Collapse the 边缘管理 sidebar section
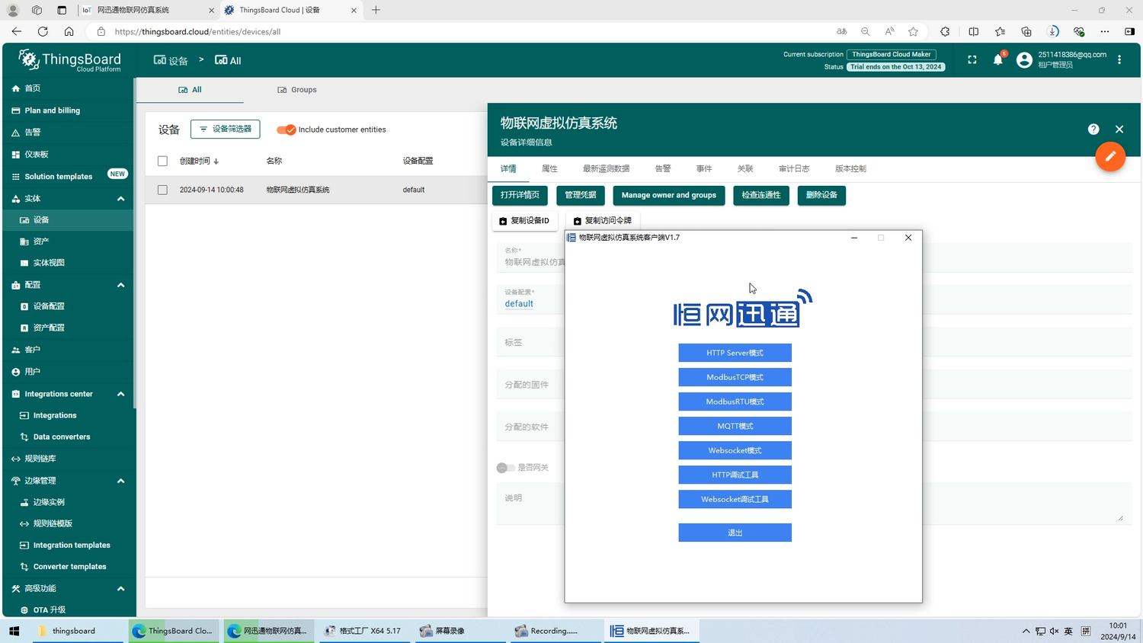Screen dimensions: 1143x643 click(120, 481)
